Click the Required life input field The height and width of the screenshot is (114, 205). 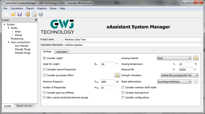(x=186, y=70)
